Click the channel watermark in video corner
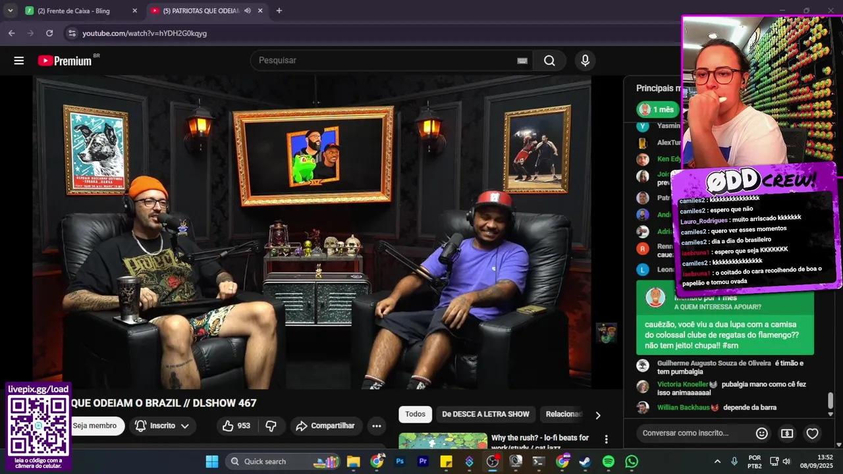 [x=607, y=333]
